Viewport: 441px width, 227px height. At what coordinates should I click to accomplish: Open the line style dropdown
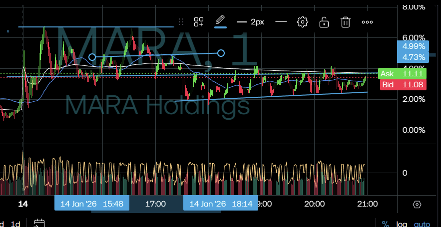(281, 22)
